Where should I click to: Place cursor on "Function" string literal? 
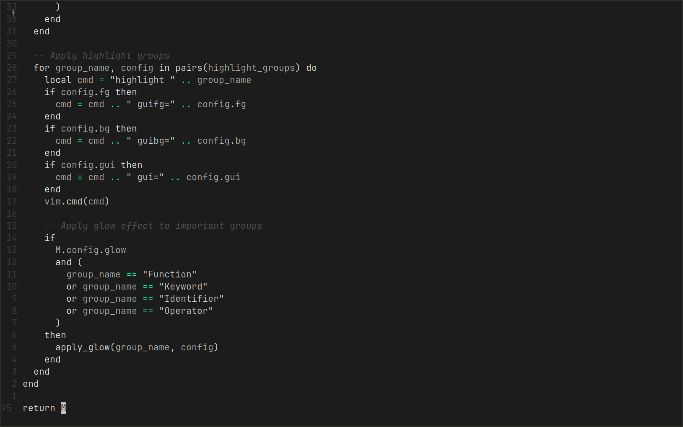coord(169,274)
